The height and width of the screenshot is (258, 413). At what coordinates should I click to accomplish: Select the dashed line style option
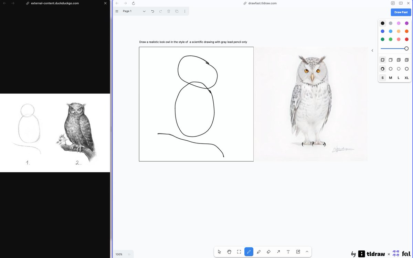coord(391,68)
